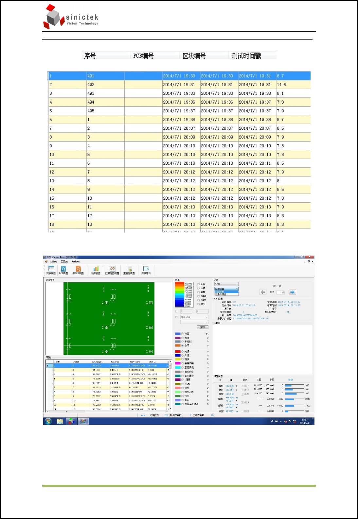Click the SPC Viewer app icon in menu bar
The image size is (358, 519).
(x=46, y=261)
